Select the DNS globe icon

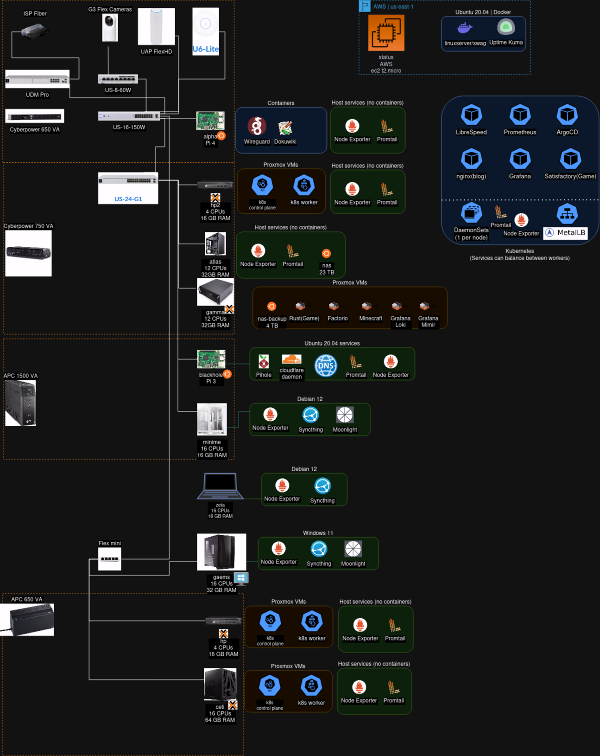coord(326,365)
